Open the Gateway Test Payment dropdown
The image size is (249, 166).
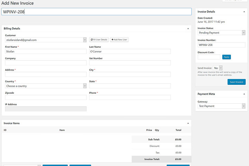[x=221, y=106]
